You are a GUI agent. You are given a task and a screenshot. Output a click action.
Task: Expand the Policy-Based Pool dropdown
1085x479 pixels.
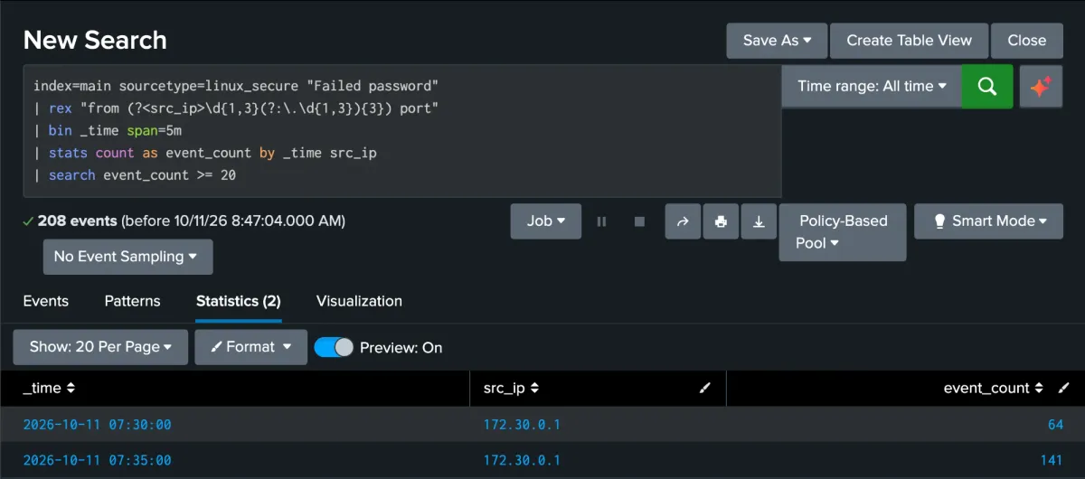(843, 232)
